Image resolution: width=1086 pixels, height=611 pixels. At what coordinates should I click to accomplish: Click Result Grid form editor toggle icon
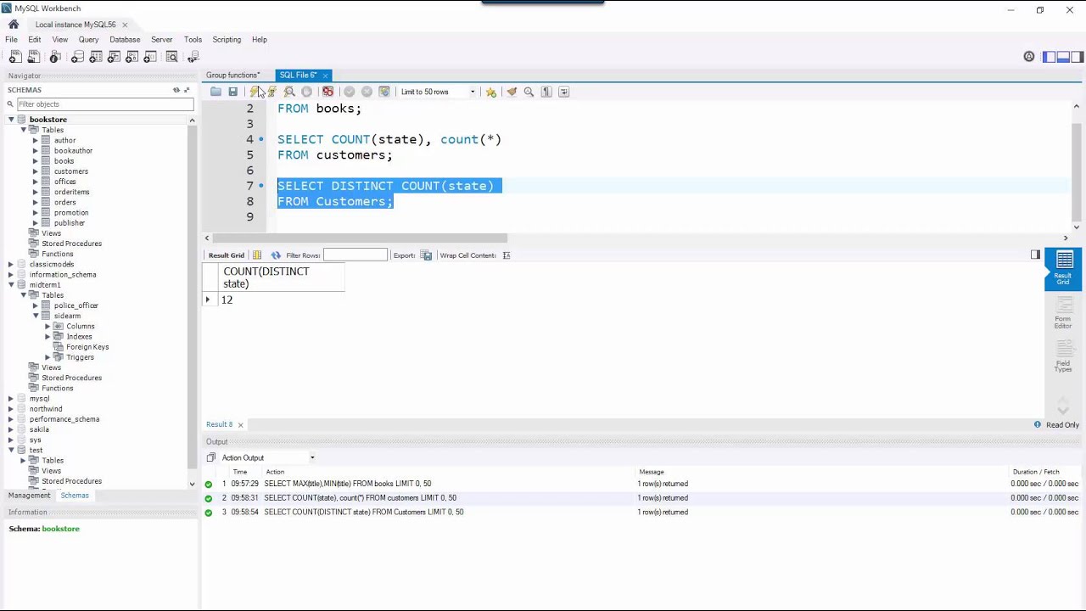coord(257,255)
